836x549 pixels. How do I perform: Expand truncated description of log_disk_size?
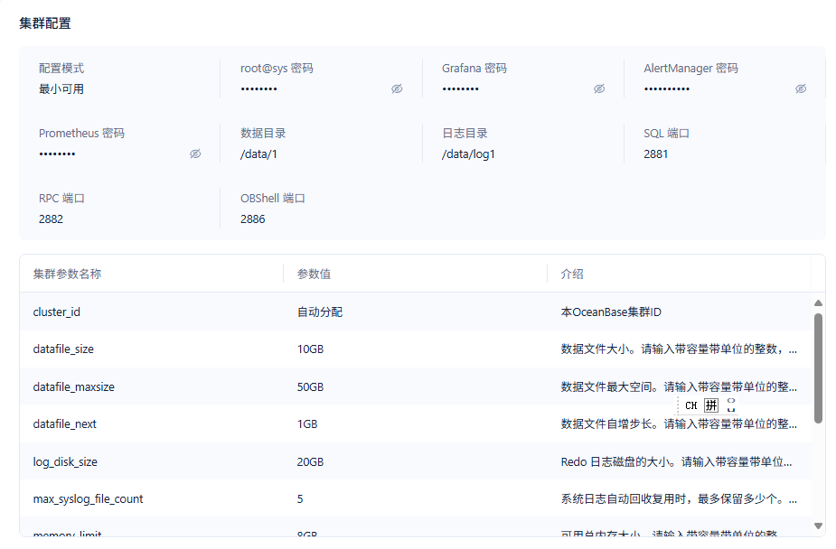[x=676, y=462]
